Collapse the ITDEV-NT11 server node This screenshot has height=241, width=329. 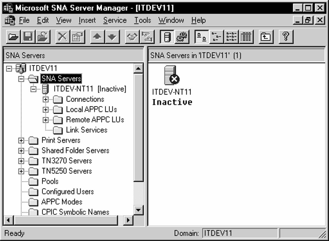tap(33, 89)
